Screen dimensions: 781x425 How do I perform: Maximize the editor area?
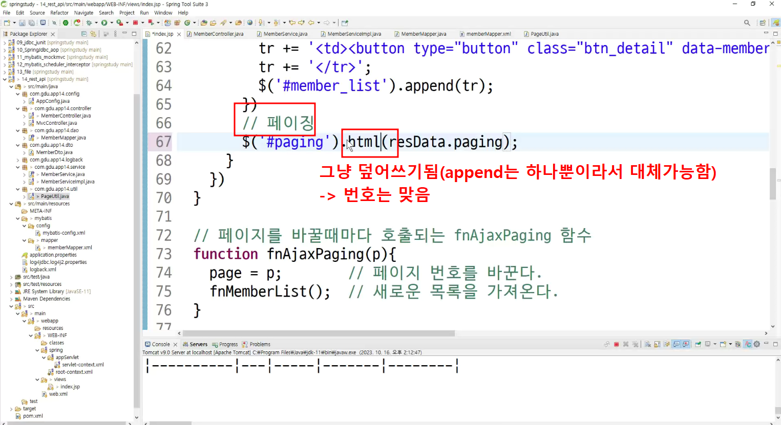tap(775, 34)
